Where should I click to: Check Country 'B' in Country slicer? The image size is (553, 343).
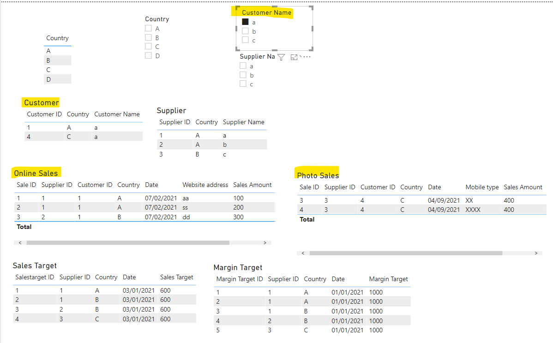pos(149,37)
